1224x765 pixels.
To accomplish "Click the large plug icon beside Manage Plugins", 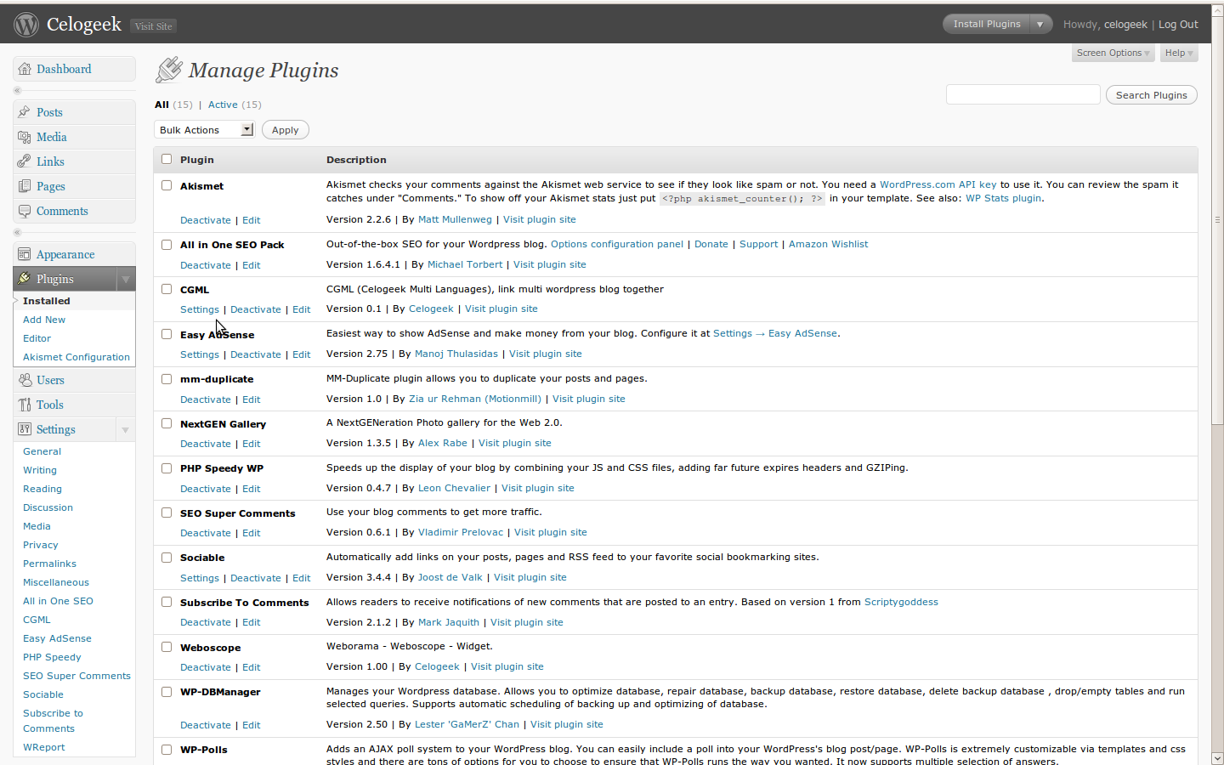I will [169, 70].
